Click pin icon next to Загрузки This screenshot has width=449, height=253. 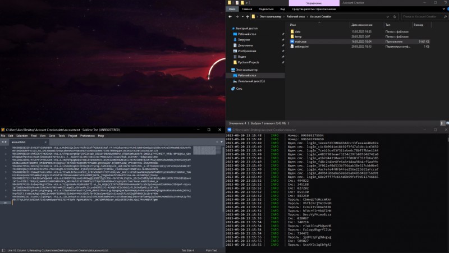[283, 40]
